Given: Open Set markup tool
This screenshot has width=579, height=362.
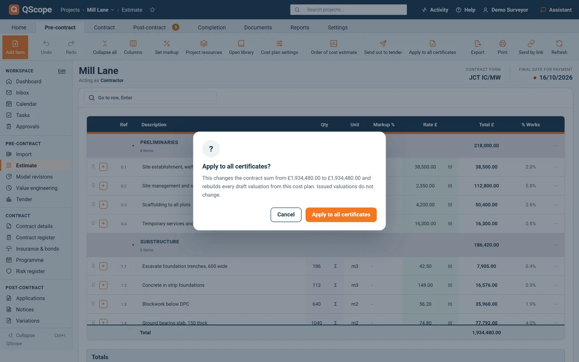Looking at the screenshot, I should [x=167, y=47].
